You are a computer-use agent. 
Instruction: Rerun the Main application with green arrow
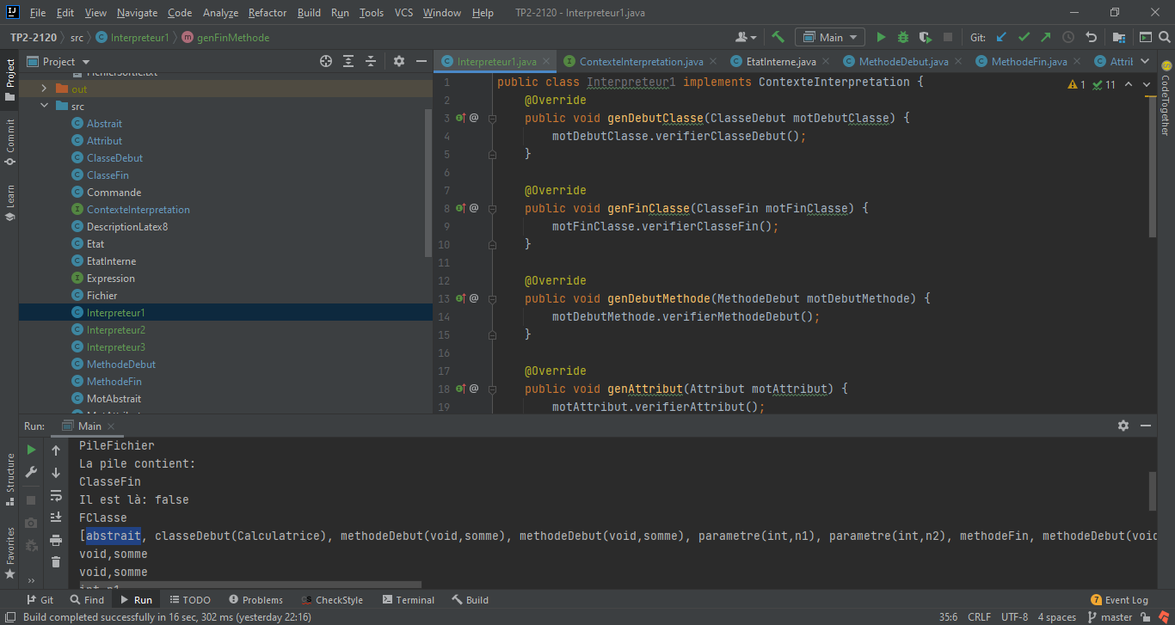pos(29,449)
